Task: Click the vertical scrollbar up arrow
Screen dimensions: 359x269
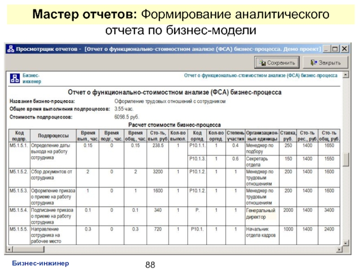Action: (x=346, y=74)
